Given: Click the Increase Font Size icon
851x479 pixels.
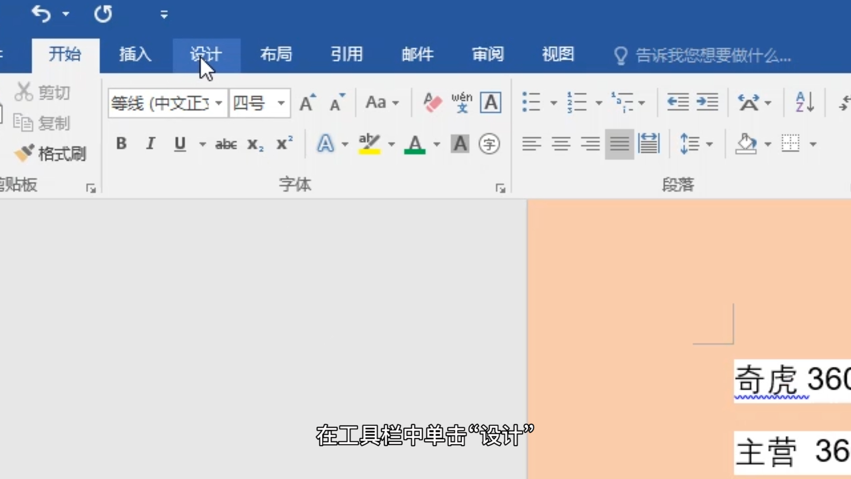Looking at the screenshot, I should 308,102.
